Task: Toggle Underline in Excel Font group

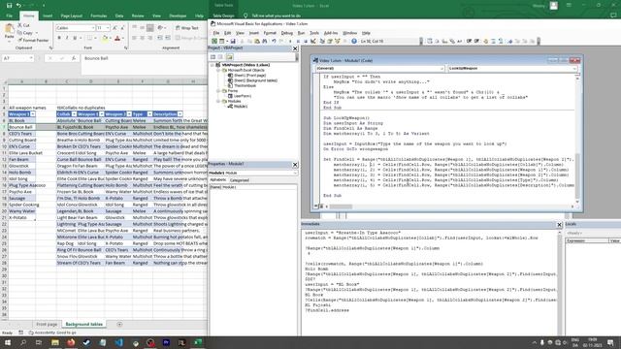Action: (x=75, y=38)
